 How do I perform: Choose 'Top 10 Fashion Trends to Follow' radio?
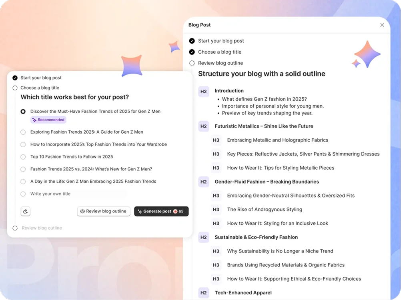coord(23,157)
